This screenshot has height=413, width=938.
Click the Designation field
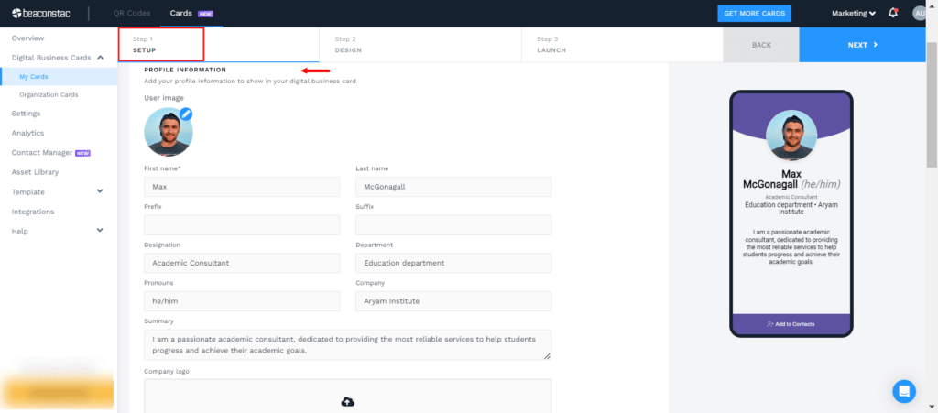point(242,263)
